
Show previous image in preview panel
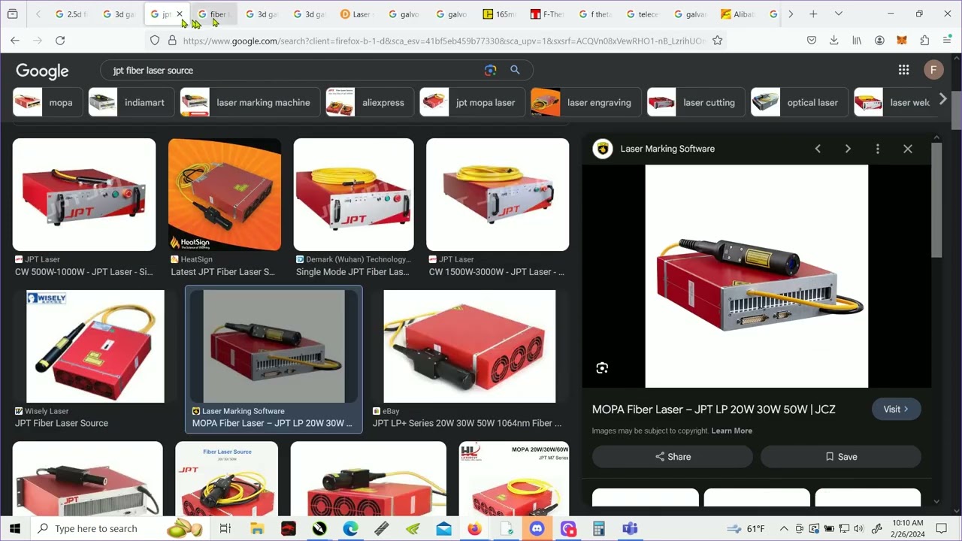click(818, 149)
